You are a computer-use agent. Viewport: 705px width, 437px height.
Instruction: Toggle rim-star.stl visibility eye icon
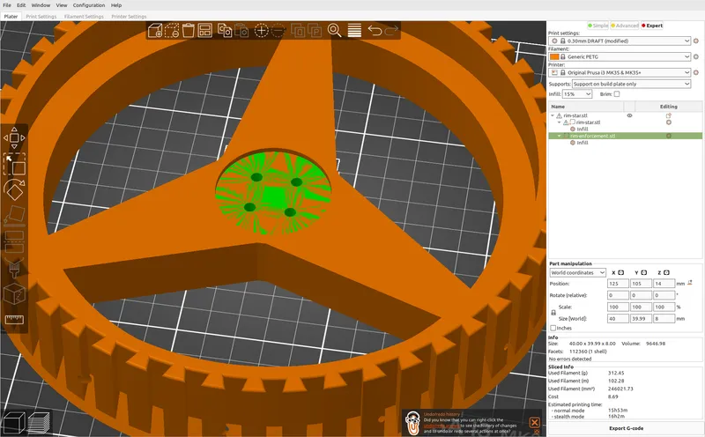click(x=629, y=115)
